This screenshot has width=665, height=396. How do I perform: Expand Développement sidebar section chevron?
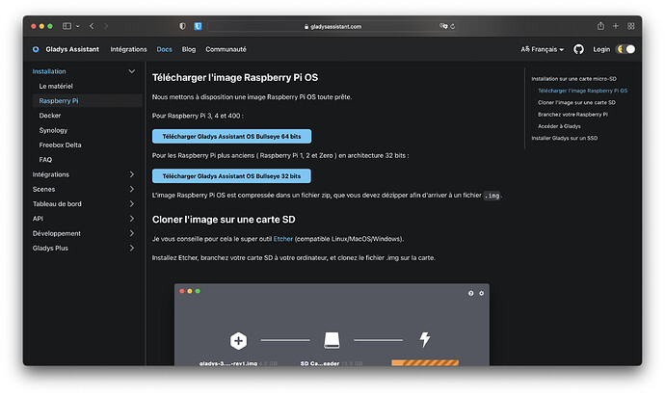131,233
